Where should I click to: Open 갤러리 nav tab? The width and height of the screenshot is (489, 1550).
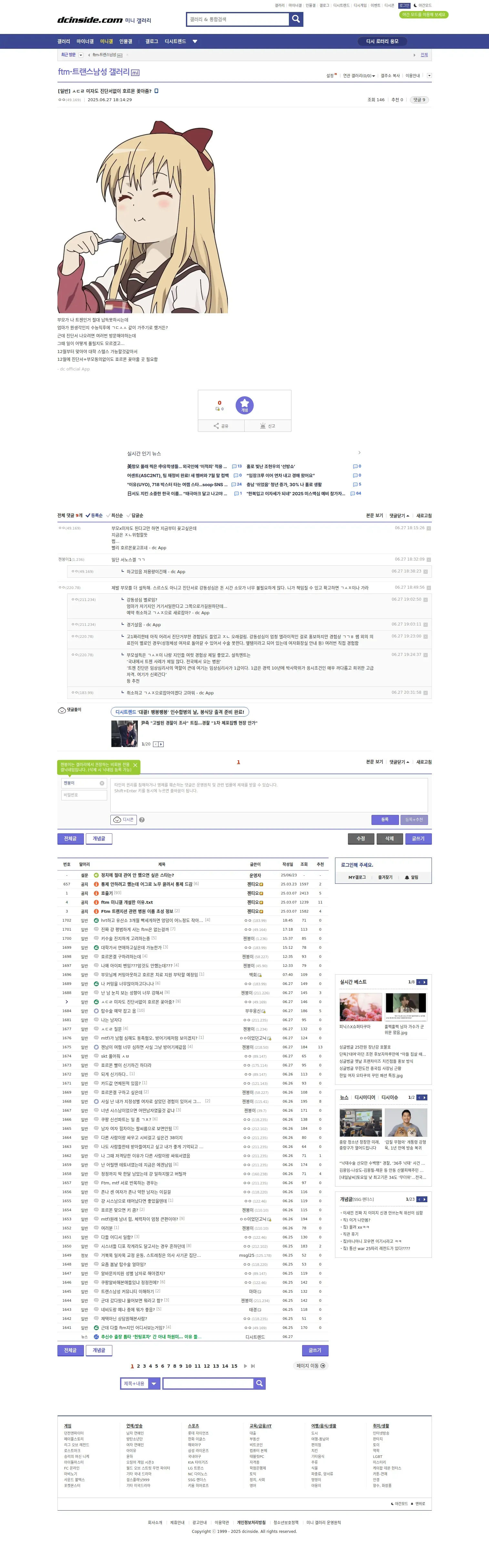pos(64,41)
